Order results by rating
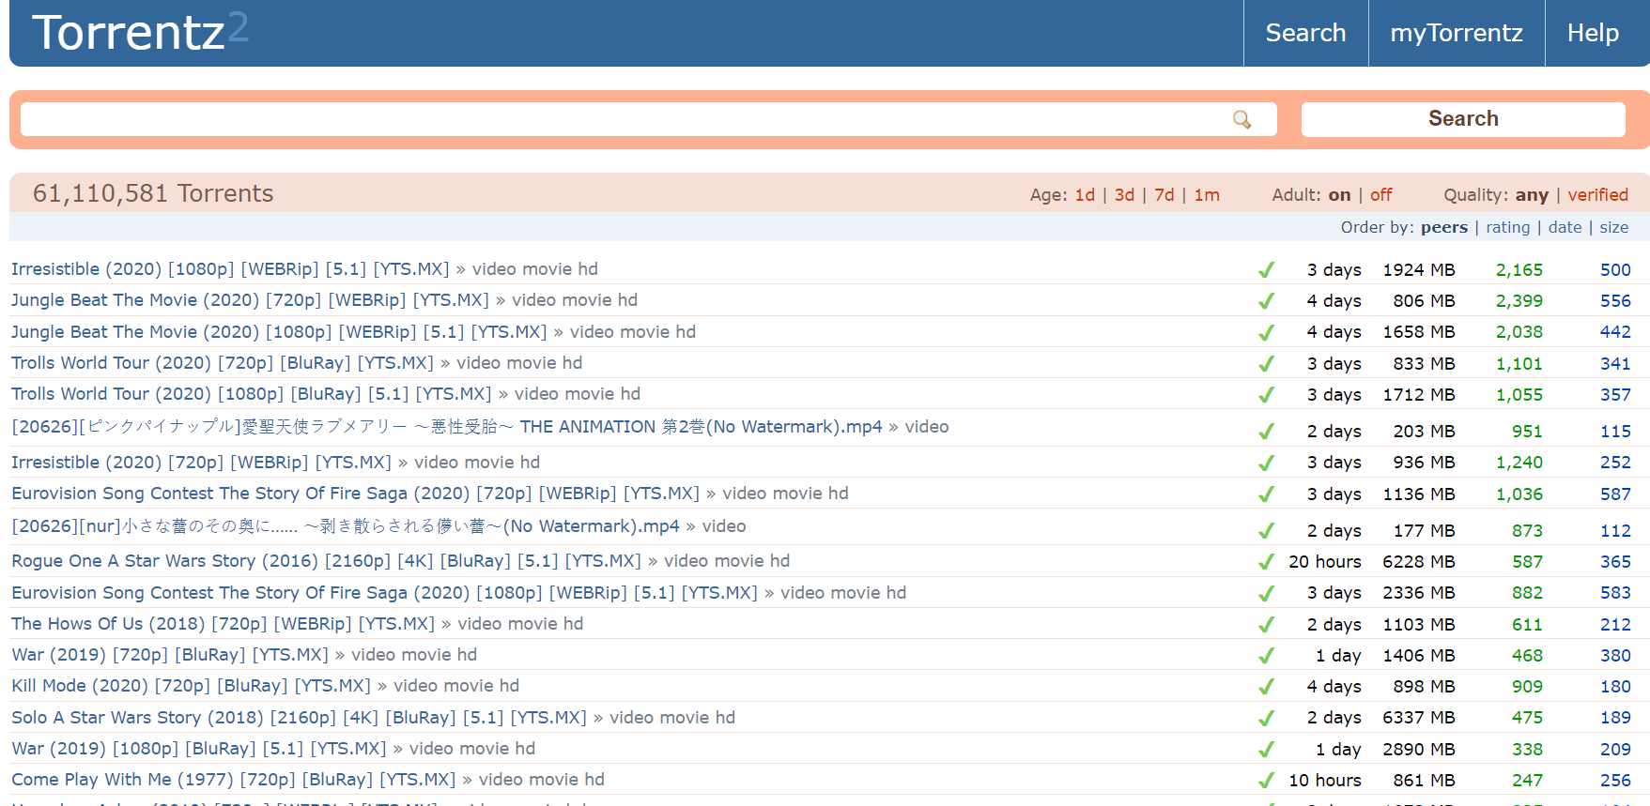1650x806 pixels. pos(1507,227)
